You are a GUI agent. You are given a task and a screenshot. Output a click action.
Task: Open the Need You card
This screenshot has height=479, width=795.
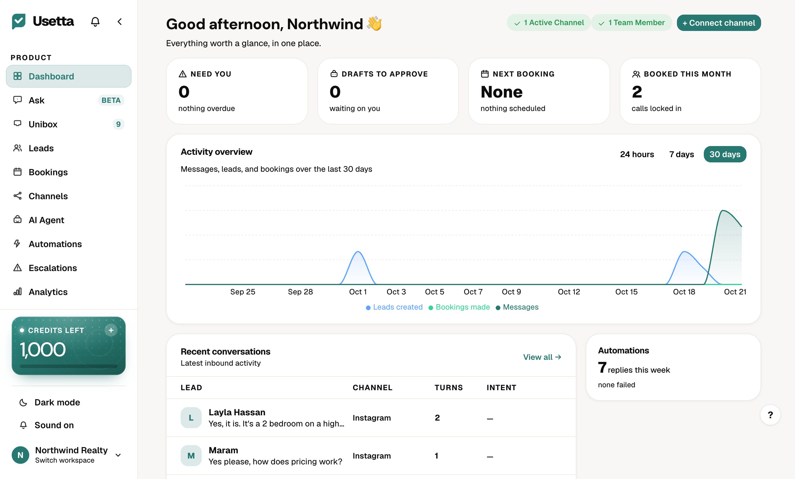[x=237, y=91]
